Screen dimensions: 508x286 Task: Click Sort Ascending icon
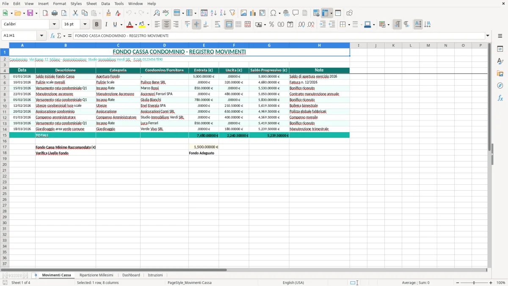[x=214, y=13]
